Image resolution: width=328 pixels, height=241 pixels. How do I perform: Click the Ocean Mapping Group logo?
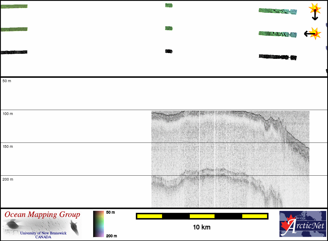(x=42, y=224)
